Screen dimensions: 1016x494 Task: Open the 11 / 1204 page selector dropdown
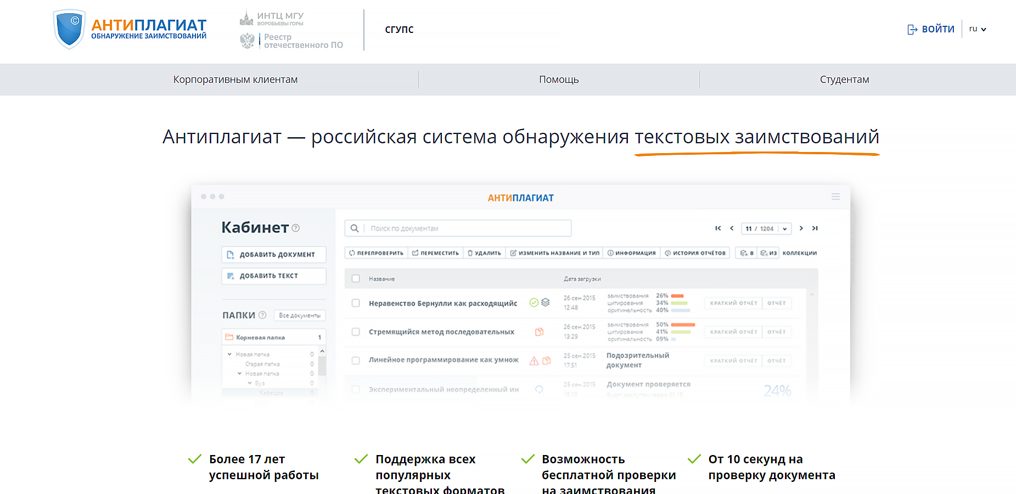766,228
